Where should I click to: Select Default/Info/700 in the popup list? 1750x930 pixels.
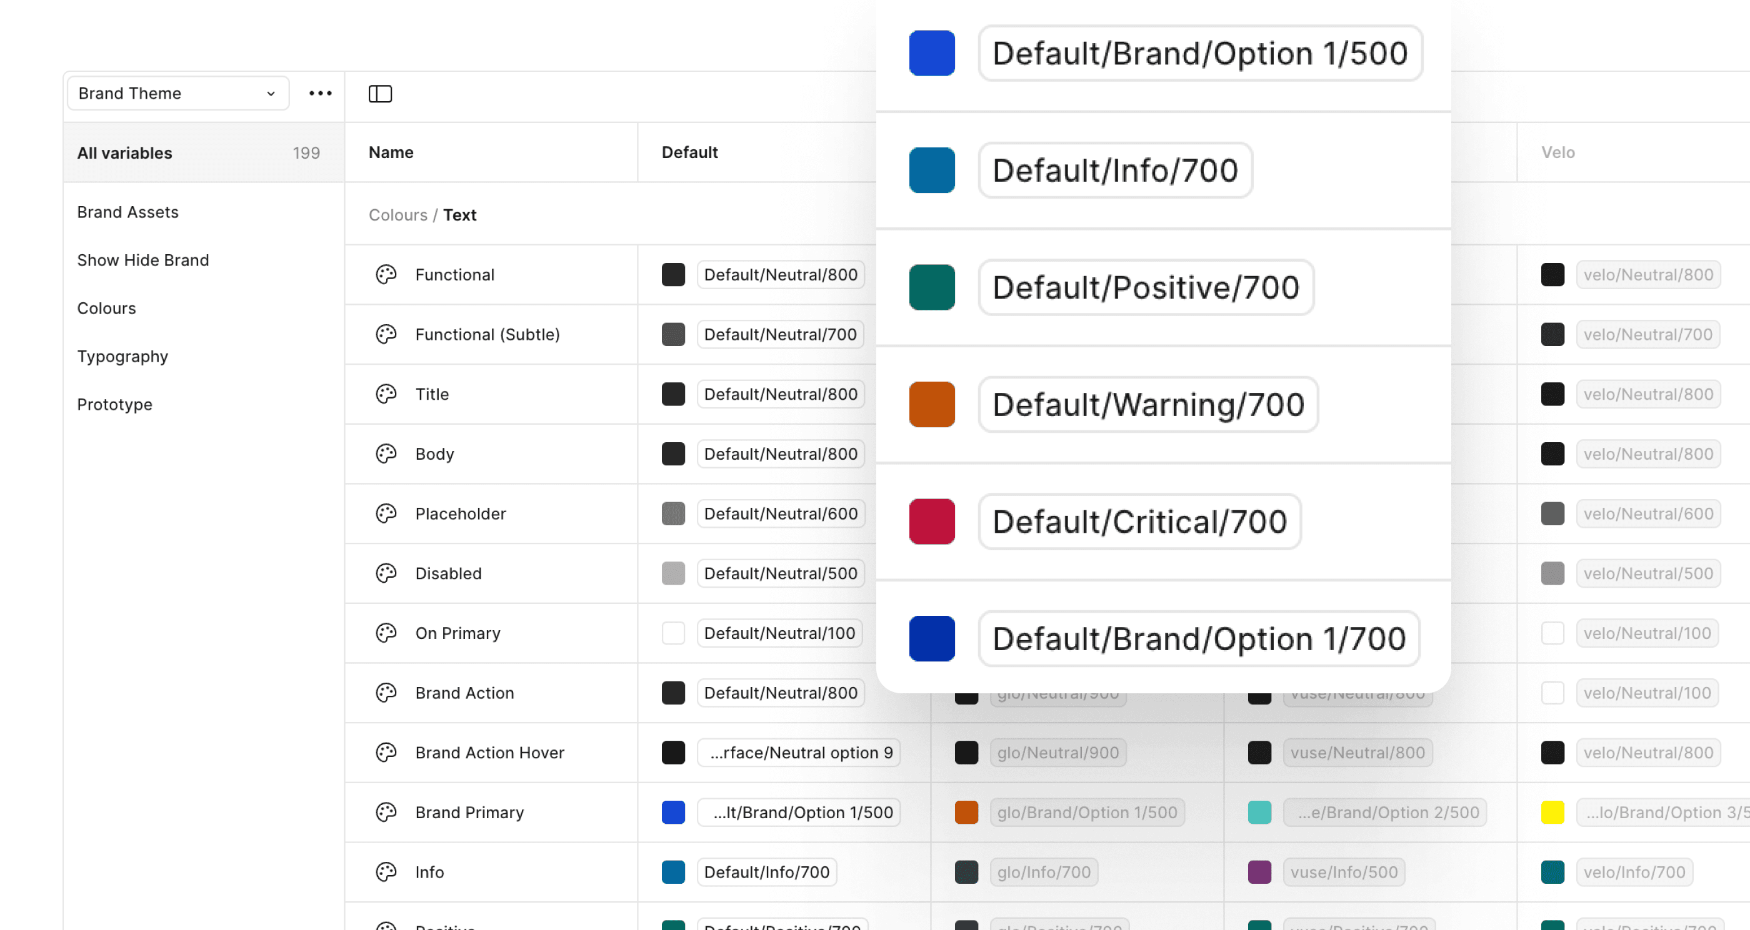click(1115, 171)
